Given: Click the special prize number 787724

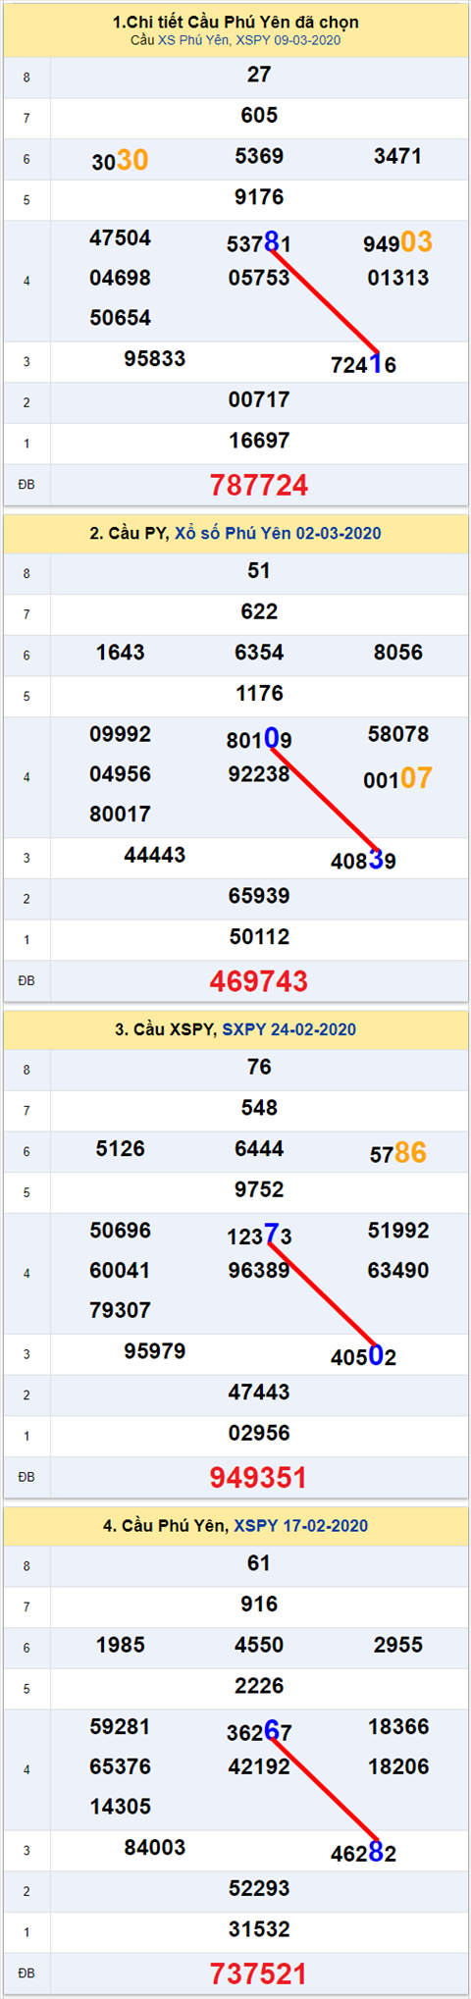Looking at the screenshot, I should pyautogui.click(x=259, y=485).
